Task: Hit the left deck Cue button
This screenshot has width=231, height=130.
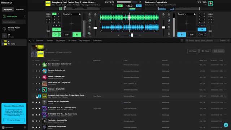Action: pyautogui.click(x=66, y=35)
